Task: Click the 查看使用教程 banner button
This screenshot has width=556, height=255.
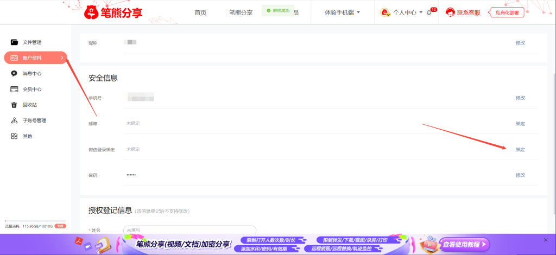Action: coord(464,244)
